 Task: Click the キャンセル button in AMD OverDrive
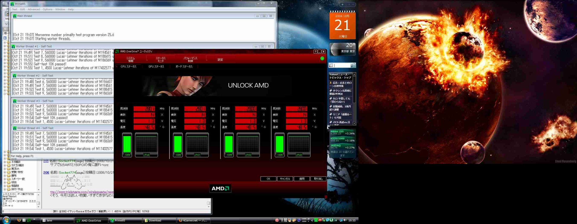(285, 179)
